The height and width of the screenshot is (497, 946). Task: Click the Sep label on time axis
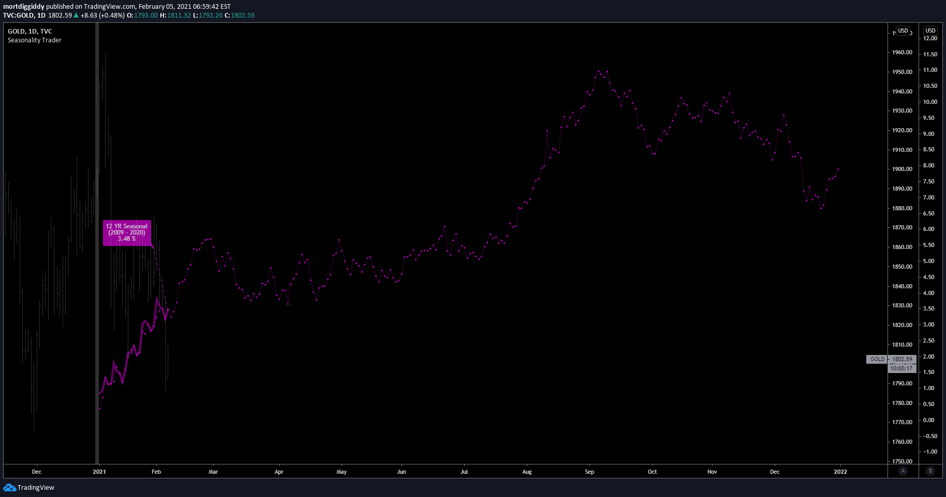(x=589, y=472)
